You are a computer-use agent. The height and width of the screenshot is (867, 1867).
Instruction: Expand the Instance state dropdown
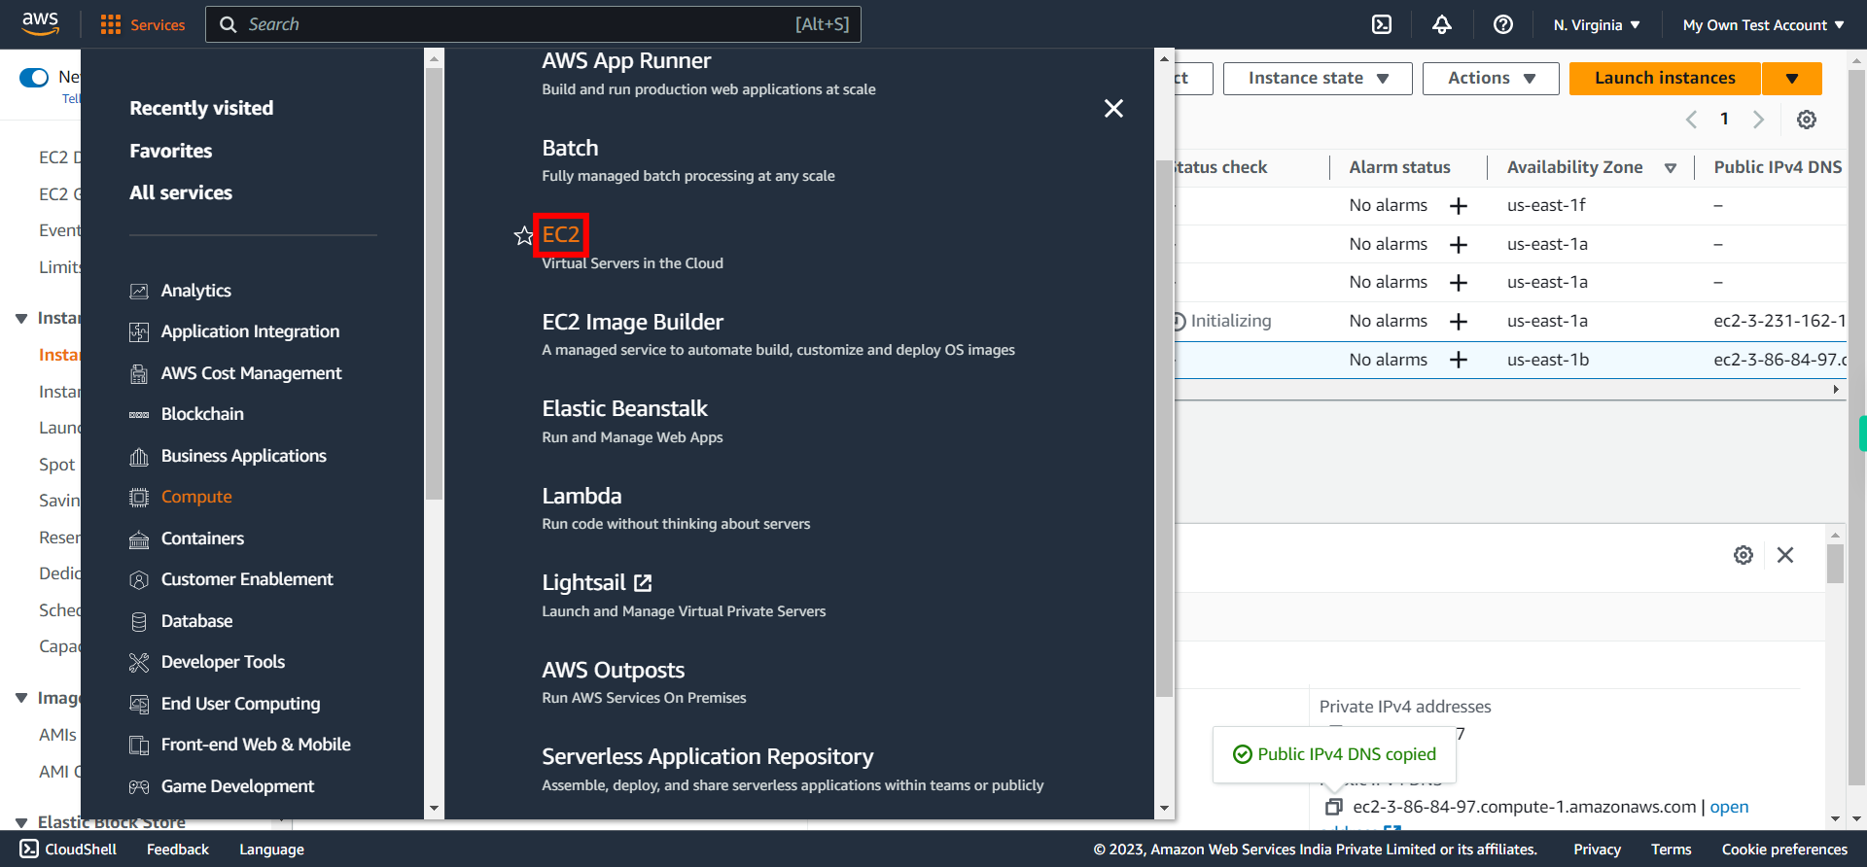[1318, 78]
